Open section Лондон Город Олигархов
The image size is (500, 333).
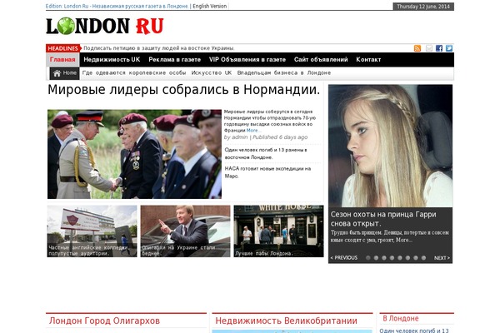pyautogui.click(x=104, y=321)
